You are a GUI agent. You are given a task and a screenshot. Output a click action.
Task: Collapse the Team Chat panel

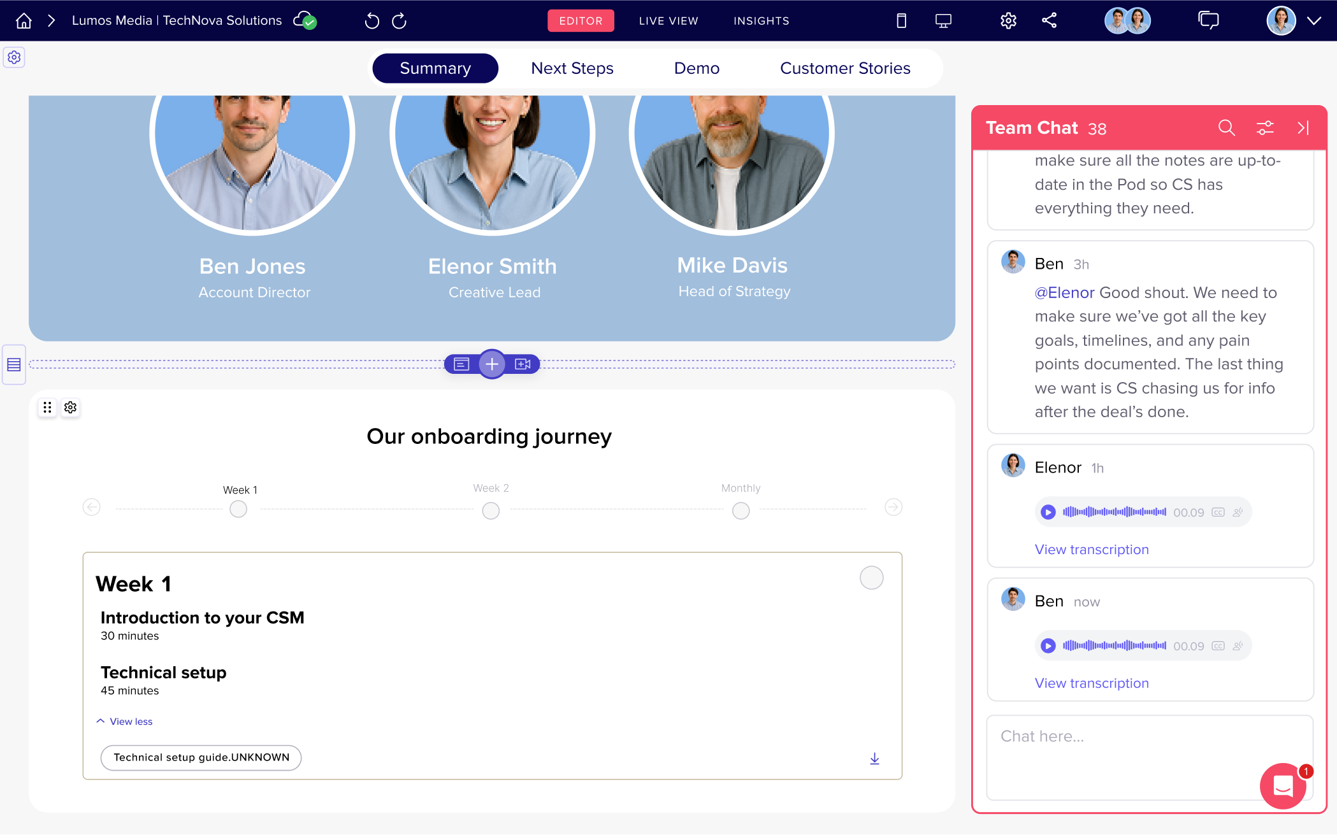click(x=1304, y=128)
